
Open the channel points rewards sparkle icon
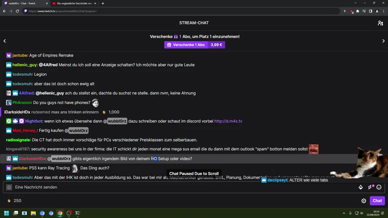click(x=370, y=187)
